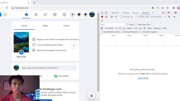Enable the Preserve log checkbox

coord(121,17)
